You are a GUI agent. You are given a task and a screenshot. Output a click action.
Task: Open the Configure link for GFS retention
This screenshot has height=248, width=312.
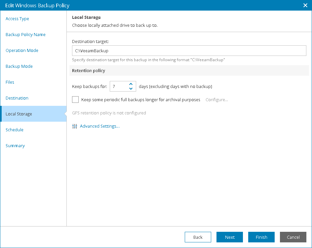coord(216,100)
